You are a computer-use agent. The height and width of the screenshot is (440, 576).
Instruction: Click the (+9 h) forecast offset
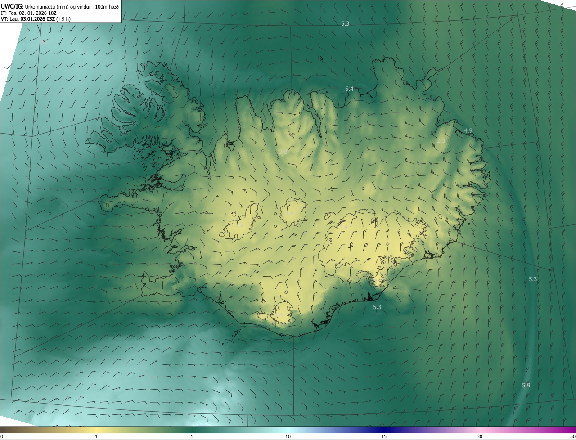(63, 19)
